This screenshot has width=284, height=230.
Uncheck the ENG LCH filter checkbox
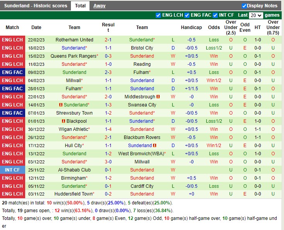[x=158, y=15]
